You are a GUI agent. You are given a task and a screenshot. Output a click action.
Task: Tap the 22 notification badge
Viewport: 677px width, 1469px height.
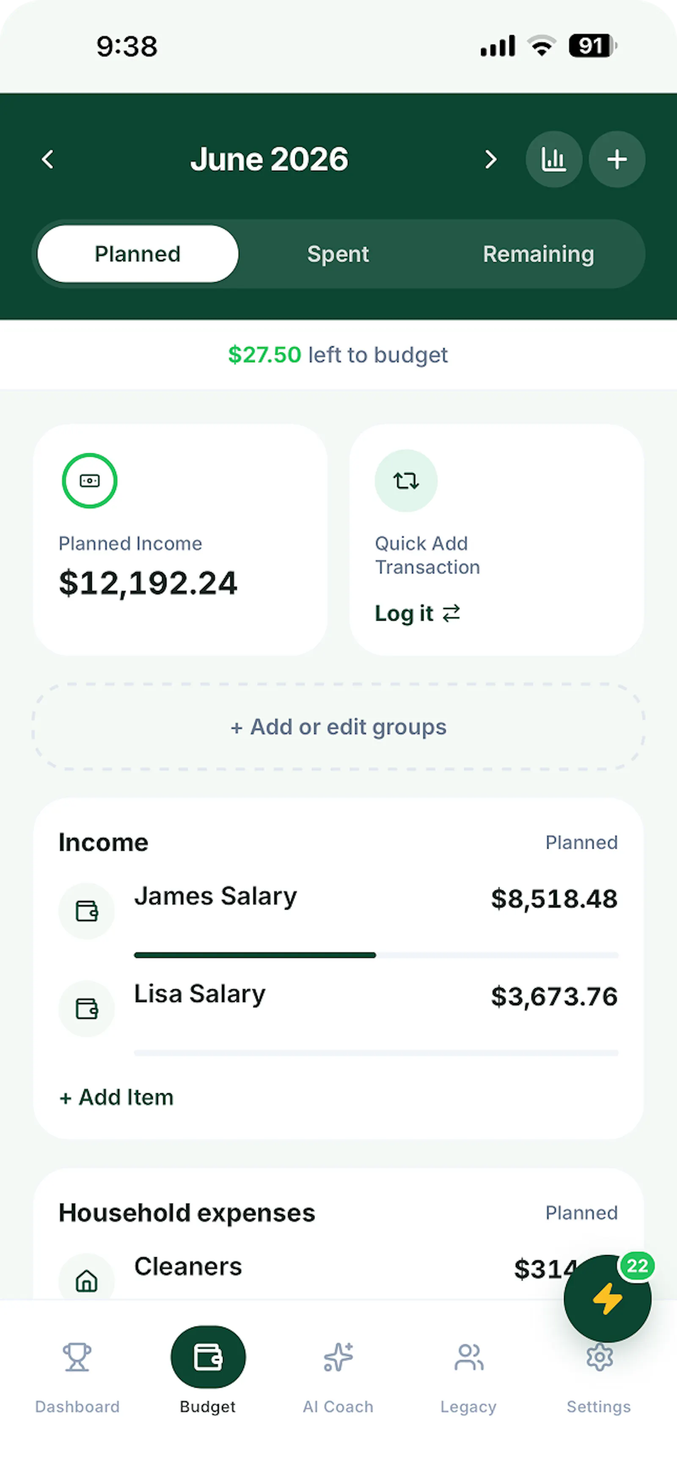tap(636, 1266)
